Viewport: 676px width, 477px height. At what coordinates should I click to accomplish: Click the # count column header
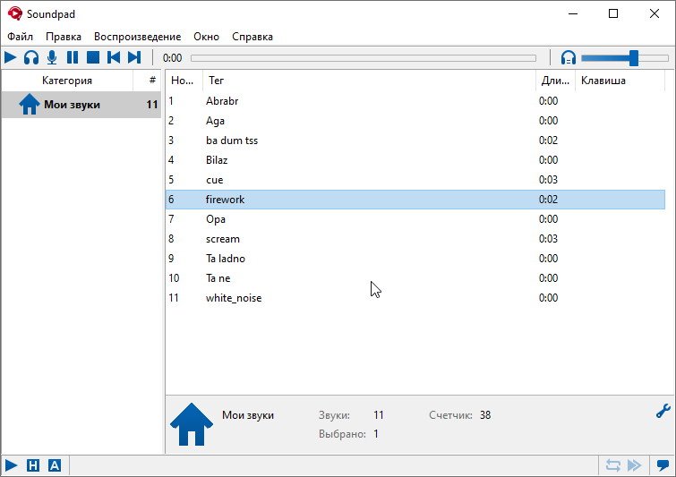[x=147, y=81]
